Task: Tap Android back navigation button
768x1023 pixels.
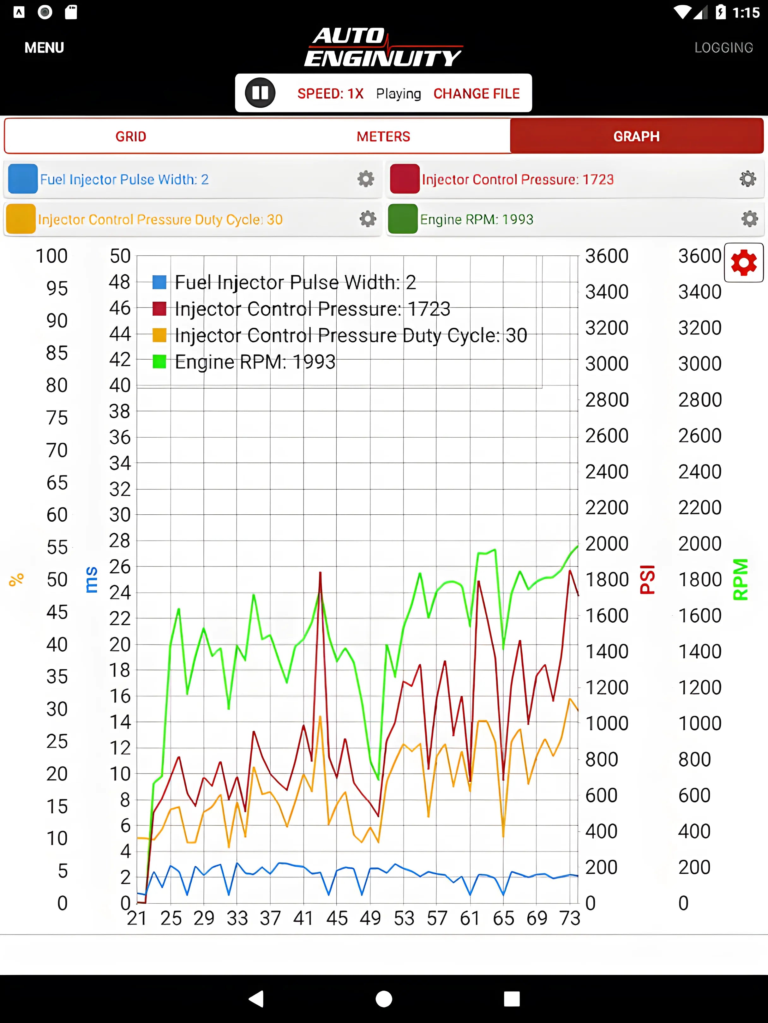Action: (256, 998)
